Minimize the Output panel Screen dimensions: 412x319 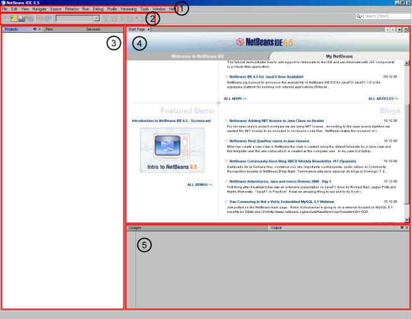[x=402, y=227]
